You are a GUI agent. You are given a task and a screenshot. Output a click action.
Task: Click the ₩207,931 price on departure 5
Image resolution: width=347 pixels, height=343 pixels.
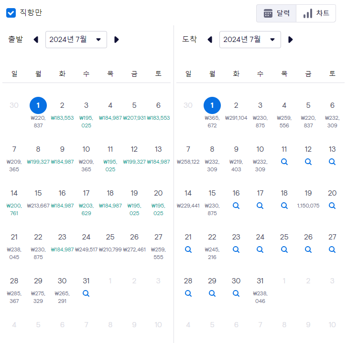(134, 118)
